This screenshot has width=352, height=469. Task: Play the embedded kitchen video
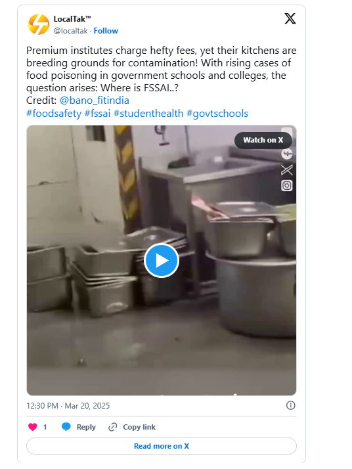coord(162,261)
